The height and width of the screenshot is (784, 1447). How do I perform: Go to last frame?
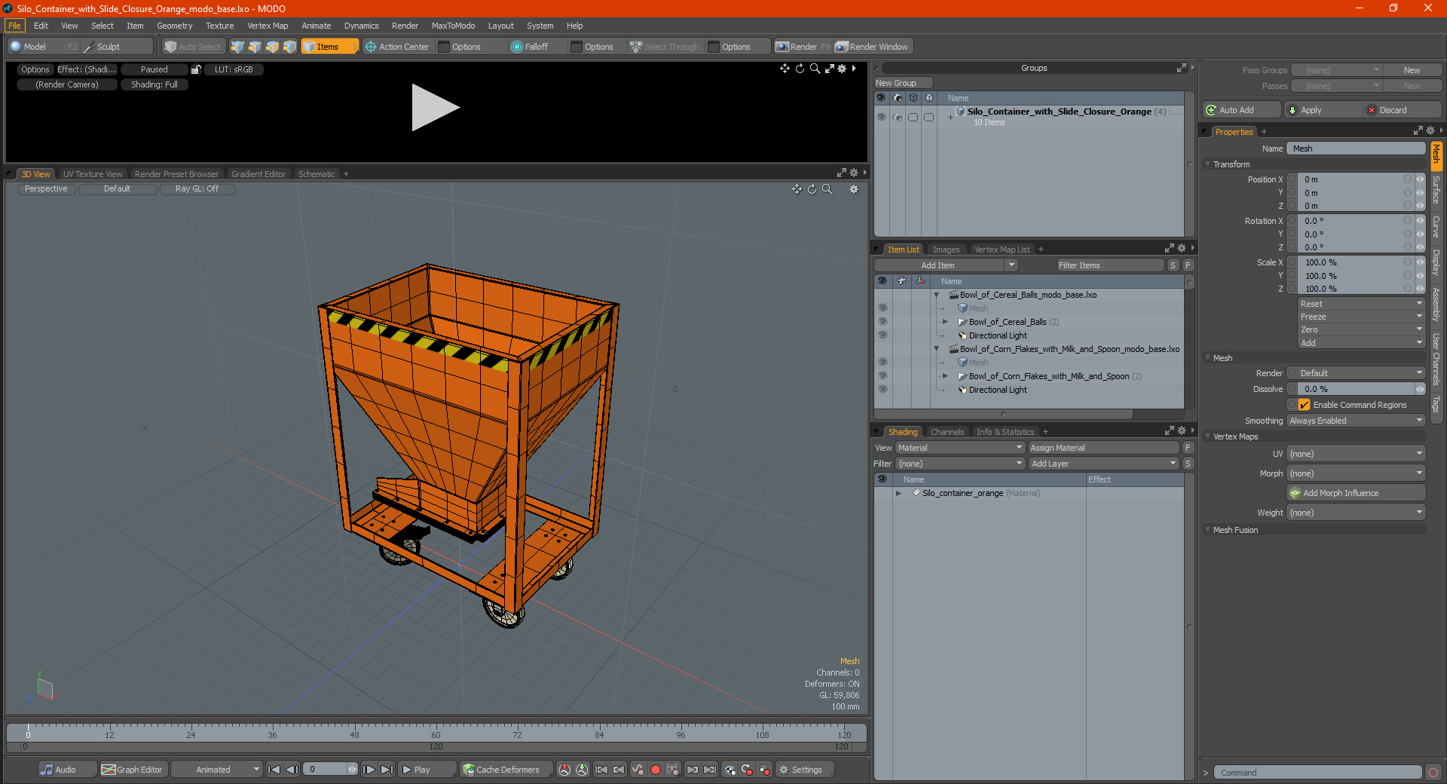(387, 770)
